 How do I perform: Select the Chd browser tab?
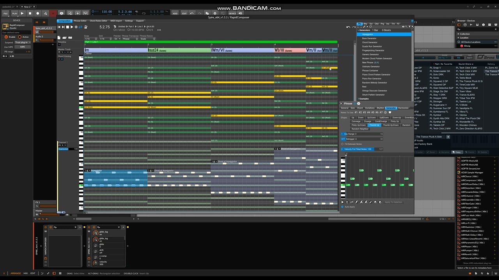pos(377,24)
